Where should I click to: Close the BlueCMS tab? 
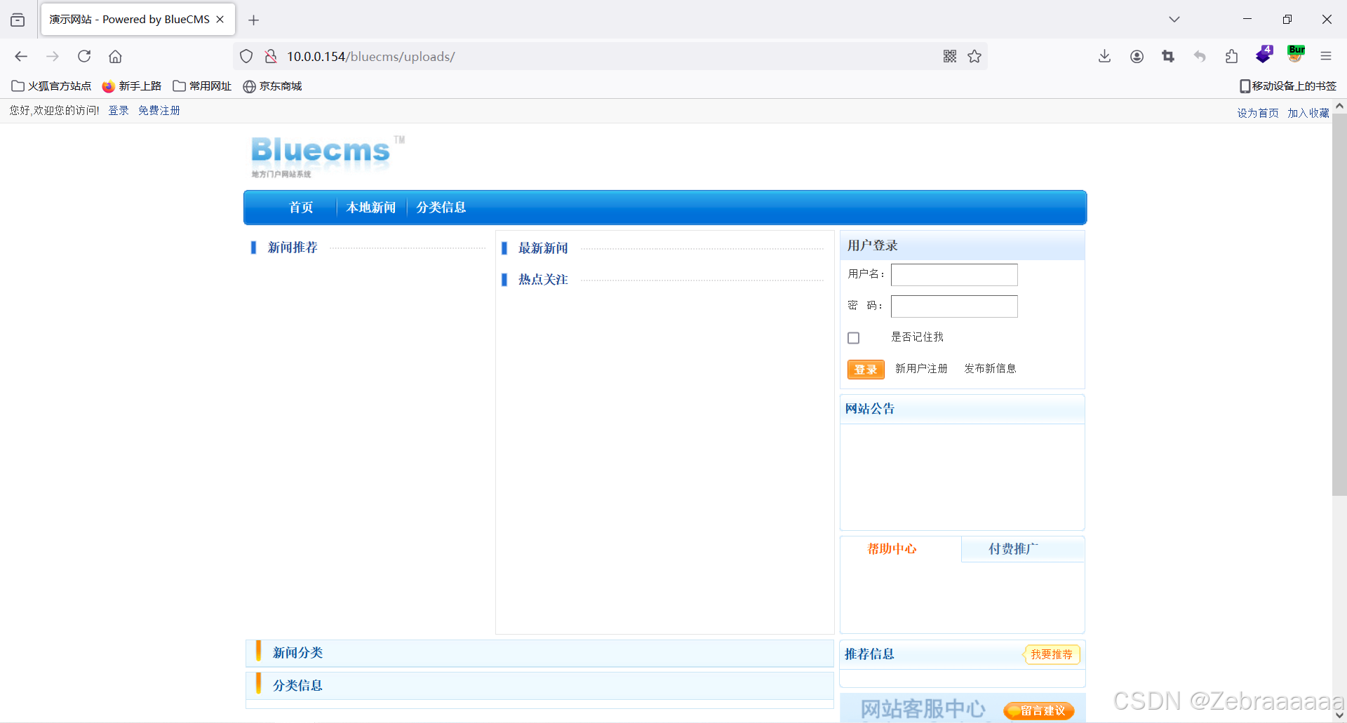220,20
